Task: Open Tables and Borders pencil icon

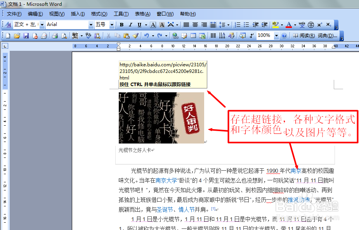Action: pos(184,36)
